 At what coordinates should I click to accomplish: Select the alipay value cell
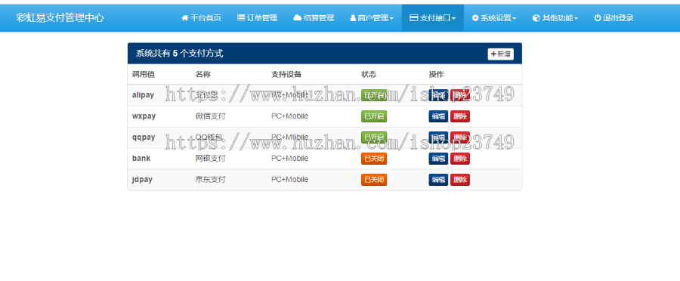coord(143,95)
